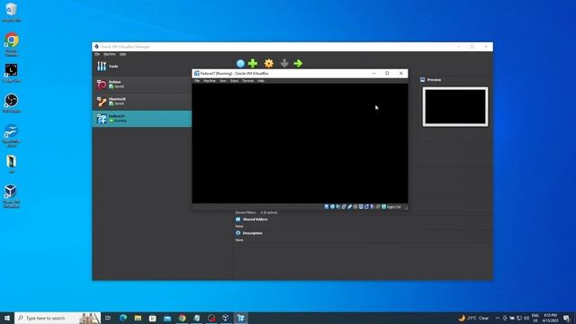
Task: Open Recycle Bin desktop icon
Action: (x=12, y=12)
